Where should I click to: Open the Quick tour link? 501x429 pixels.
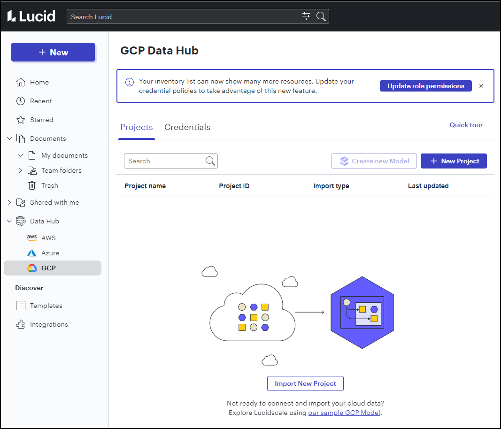pyautogui.click(x=466, y=125)
